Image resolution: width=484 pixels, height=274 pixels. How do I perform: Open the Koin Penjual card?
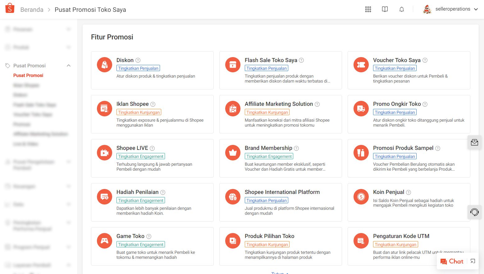click(408, 202)
